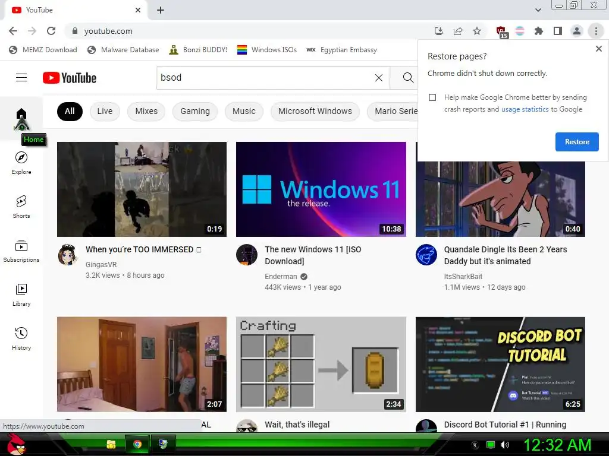
Task: Click the 12:32 AM clock
Action: [x=557, y=445]
